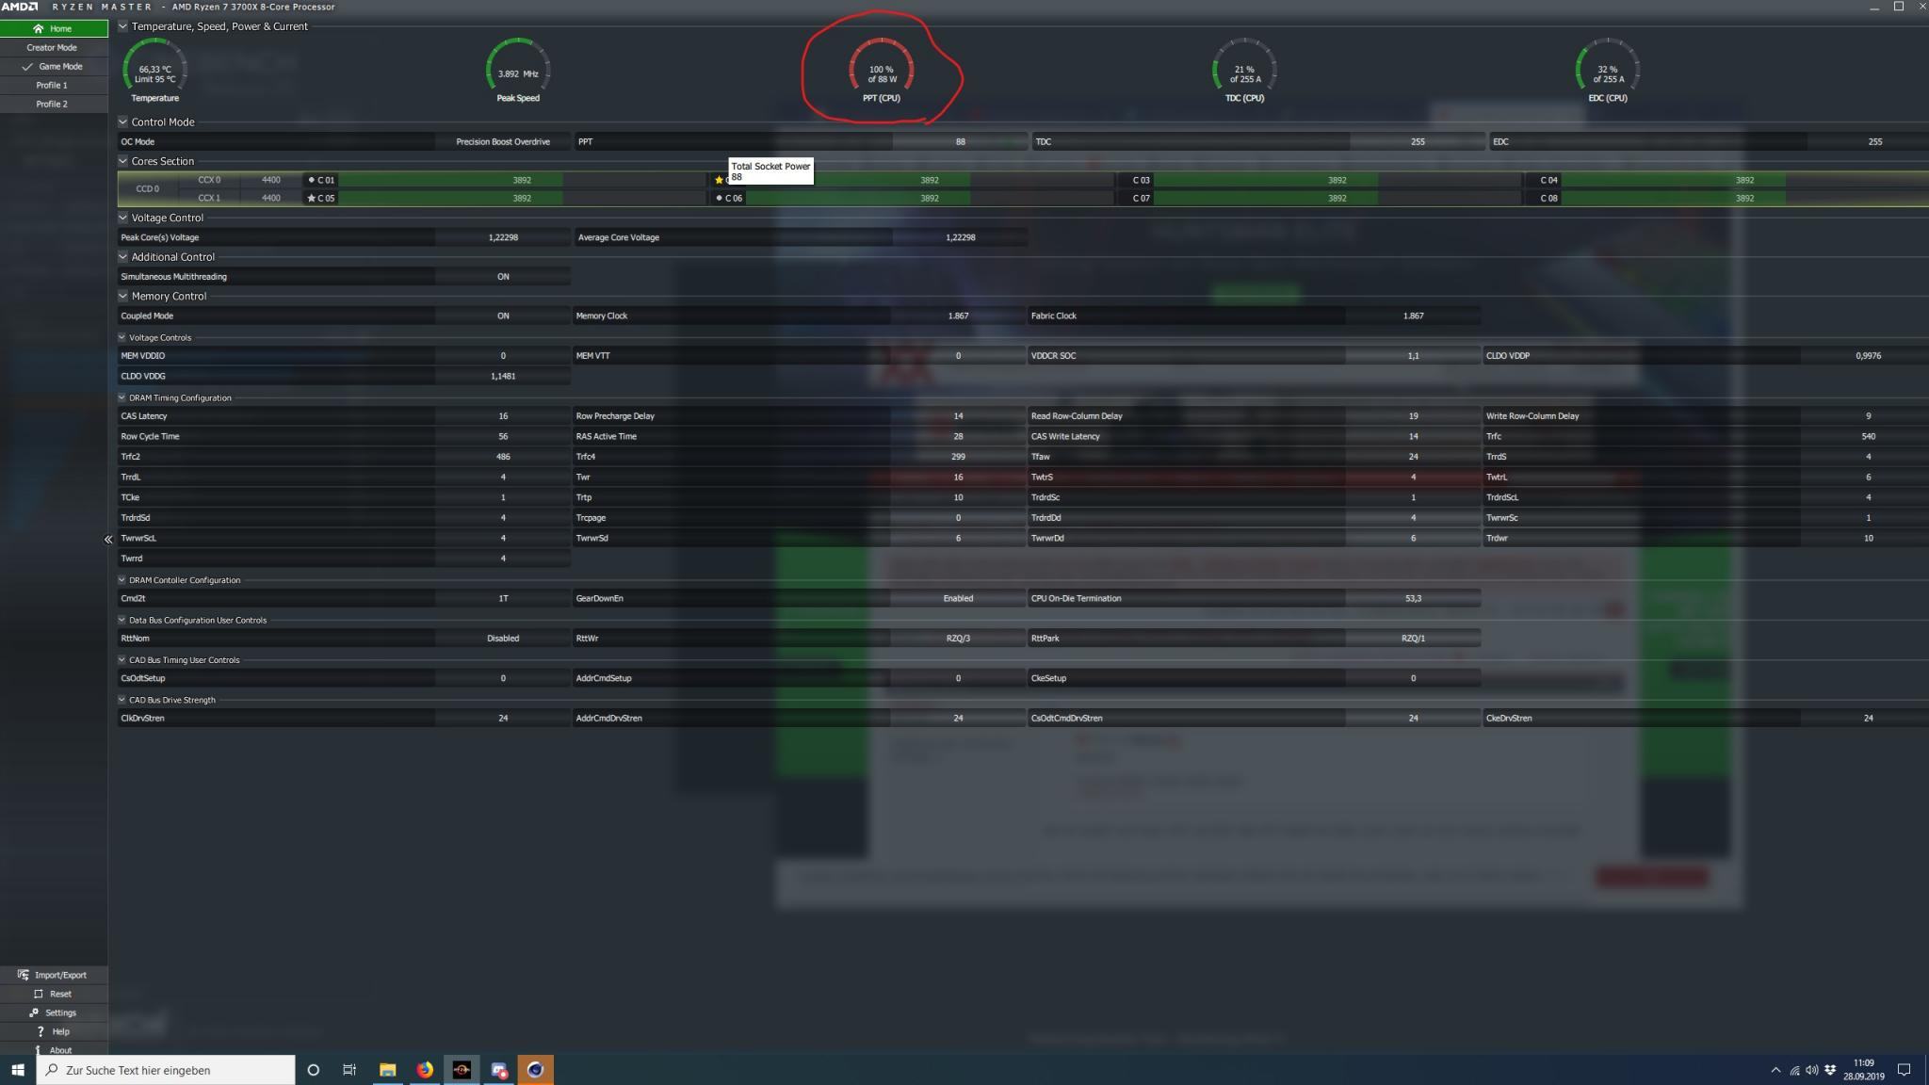The height and width of the screenshot is (1085, 1929).
Task: Collapse the Additional Control section
Action: tap(122, 256)
